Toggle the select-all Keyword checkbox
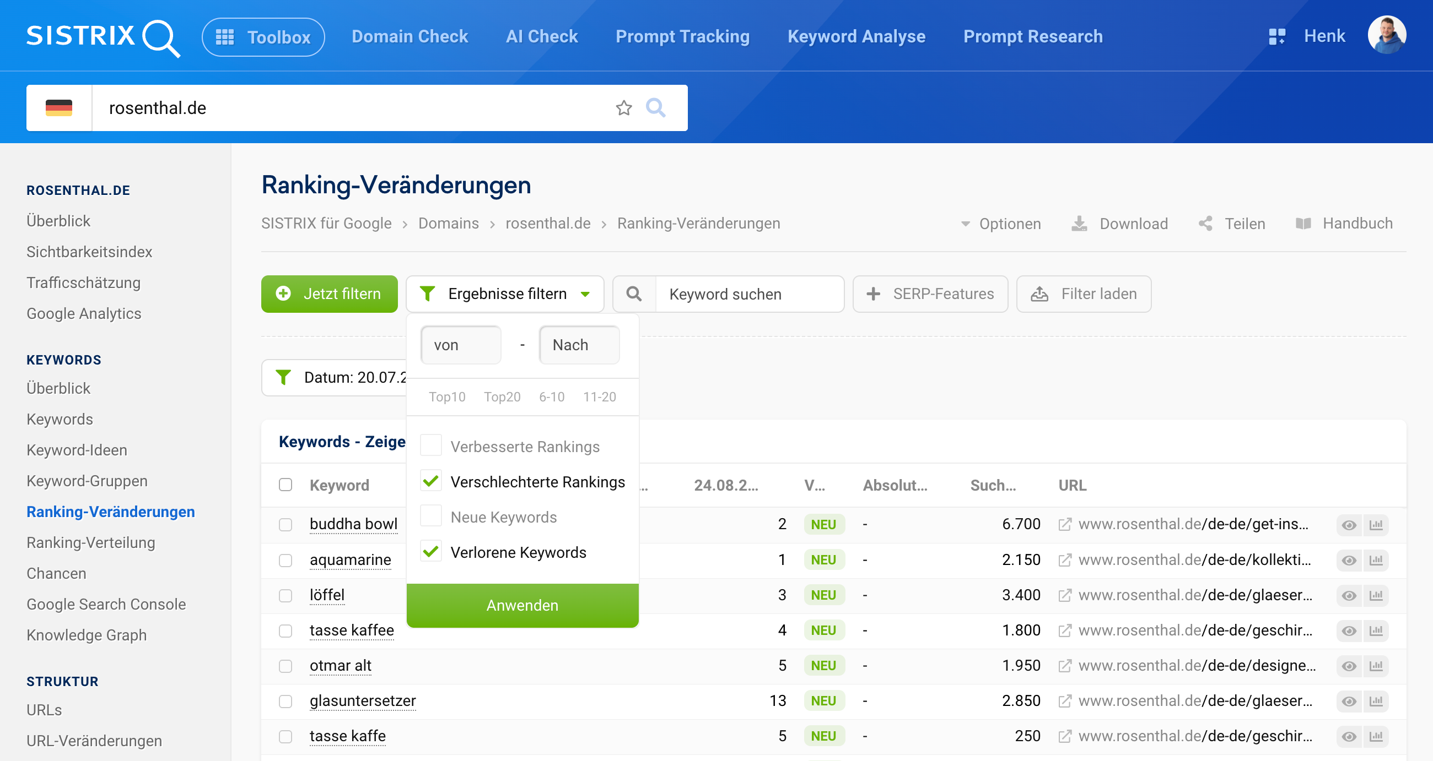Screen dimensions: 1433x761 click(285, 485)
